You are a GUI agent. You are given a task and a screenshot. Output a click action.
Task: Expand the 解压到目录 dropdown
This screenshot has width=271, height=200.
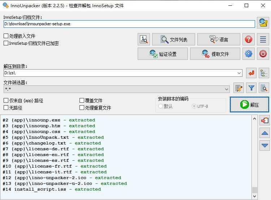click(x=239, y=73)
